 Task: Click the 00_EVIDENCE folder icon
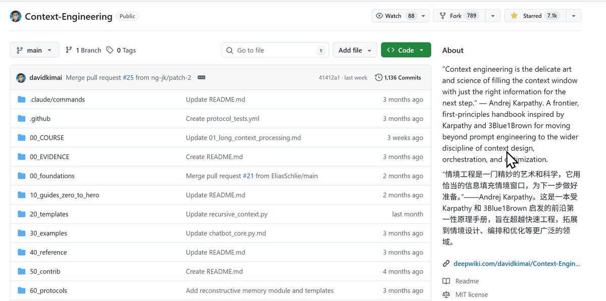(22, 157)
